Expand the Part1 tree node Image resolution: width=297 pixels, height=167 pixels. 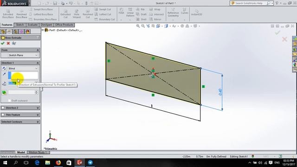[x=43, y=30]
